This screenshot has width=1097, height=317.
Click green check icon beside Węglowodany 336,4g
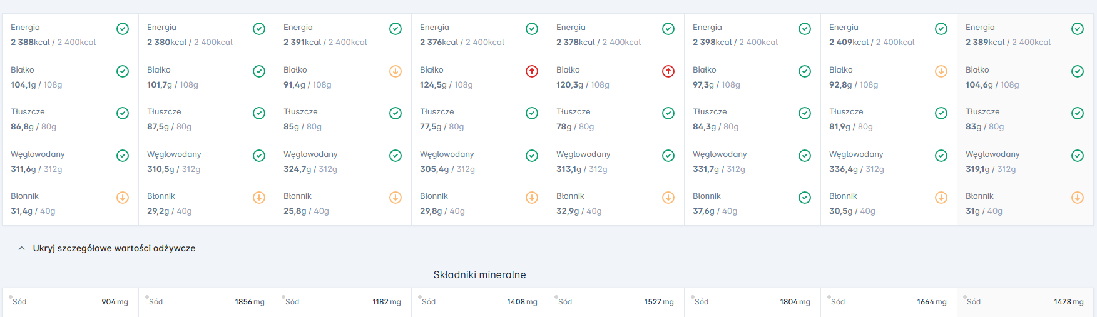pos(941,156)
